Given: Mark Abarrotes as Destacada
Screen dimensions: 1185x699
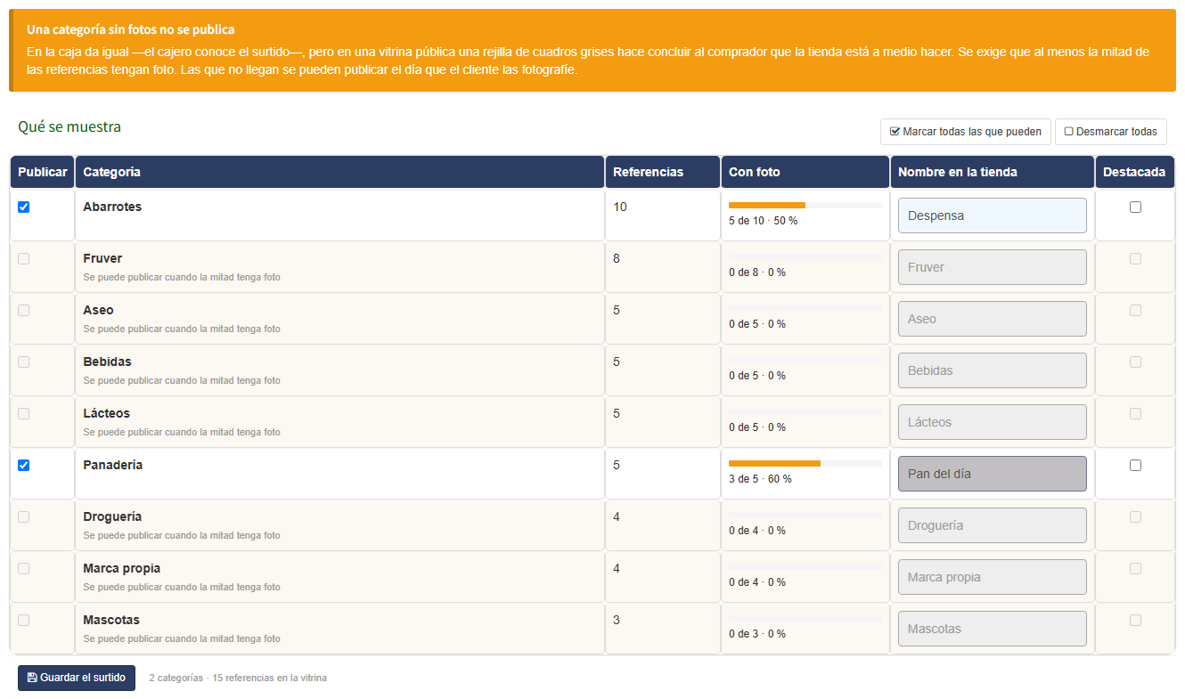Looking at the screenshot, I should (x=1135, y=207).
